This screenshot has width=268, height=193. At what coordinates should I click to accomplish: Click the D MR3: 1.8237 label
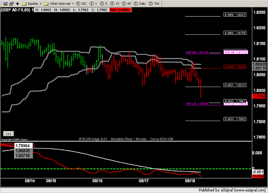point(235,15)
